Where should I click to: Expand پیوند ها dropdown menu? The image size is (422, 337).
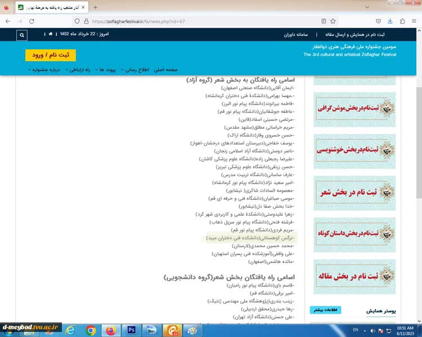tap(106, 70)
